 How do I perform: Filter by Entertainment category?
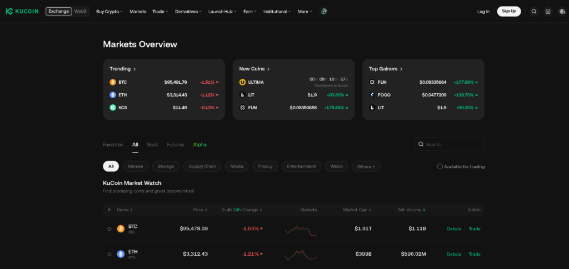pyautogui.click(x=302, y=166)
